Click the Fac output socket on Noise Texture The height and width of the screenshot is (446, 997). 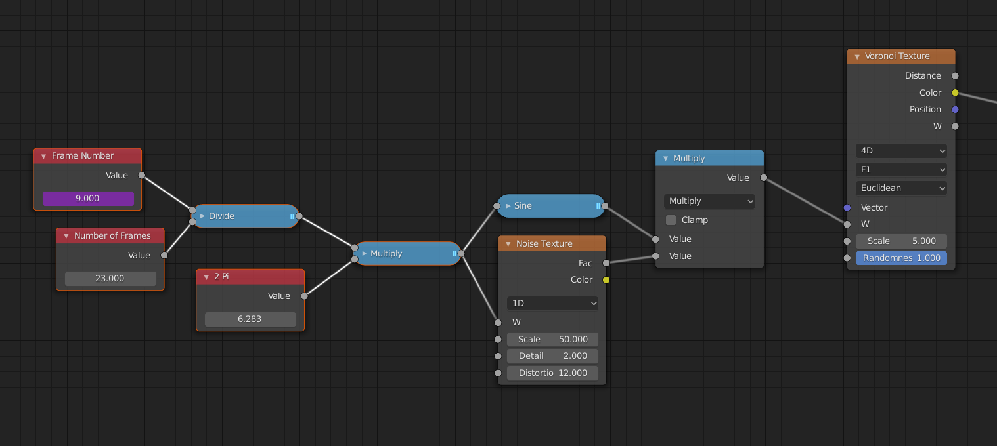[605, 263]
